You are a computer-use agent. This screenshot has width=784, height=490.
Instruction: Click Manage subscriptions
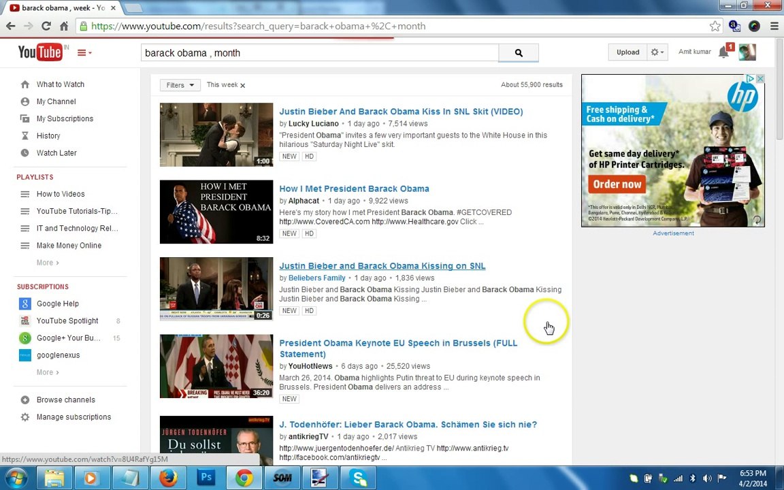point(73,417)
